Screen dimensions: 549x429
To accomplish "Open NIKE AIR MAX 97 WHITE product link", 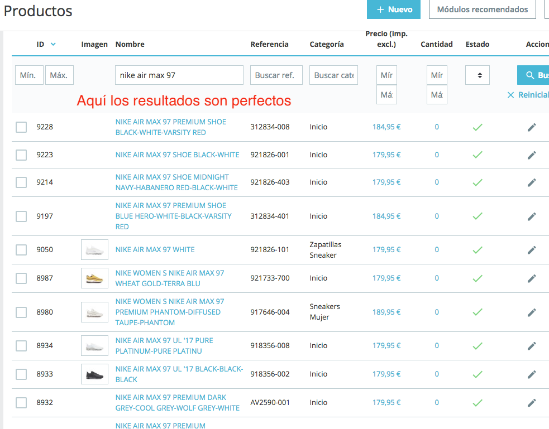I will [x=155, y=249].
